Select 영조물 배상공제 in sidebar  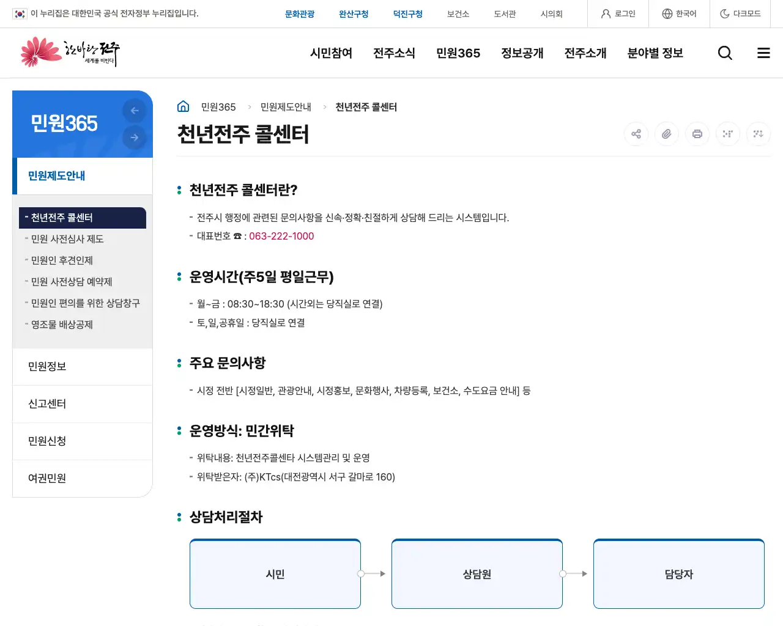[x=62, y=325]
